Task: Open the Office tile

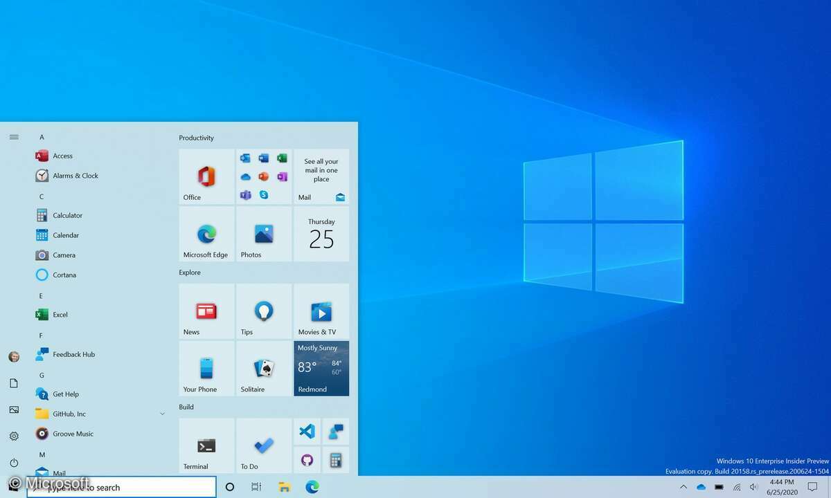Action: (206, 176)
